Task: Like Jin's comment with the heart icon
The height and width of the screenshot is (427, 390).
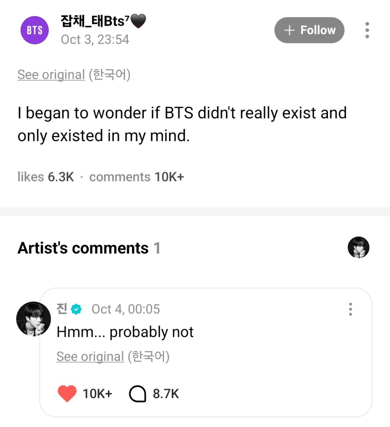Action: point(67,394)
